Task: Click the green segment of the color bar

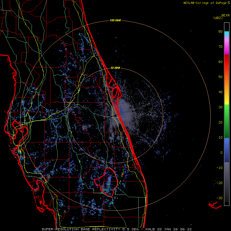Action: pos(227,121)
